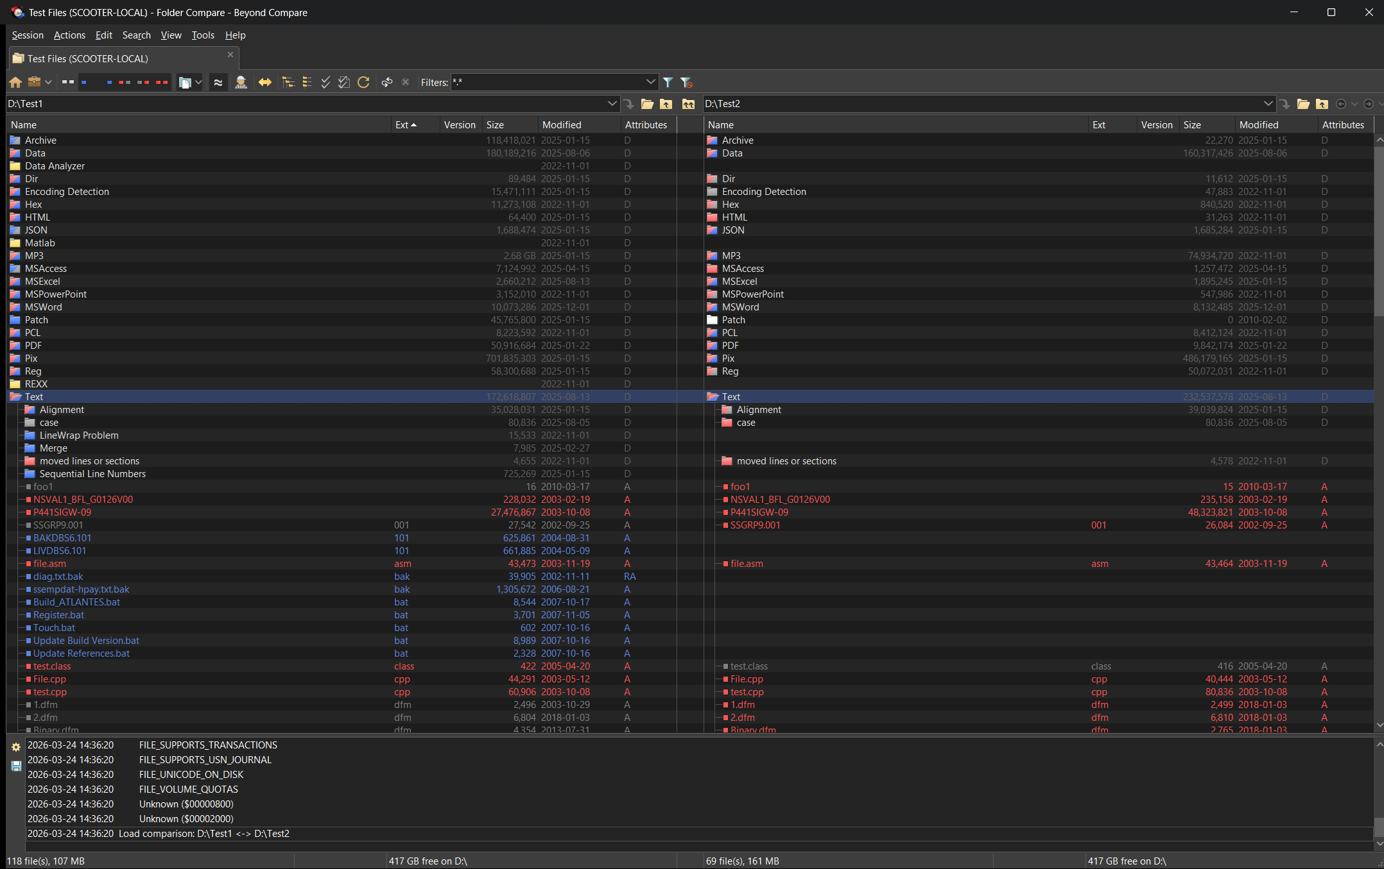Image resolution: width=1384 pixels, height=869 pixels.
Task: Click the curved-arrow icon beside D:\Test1
Action: 629,104
